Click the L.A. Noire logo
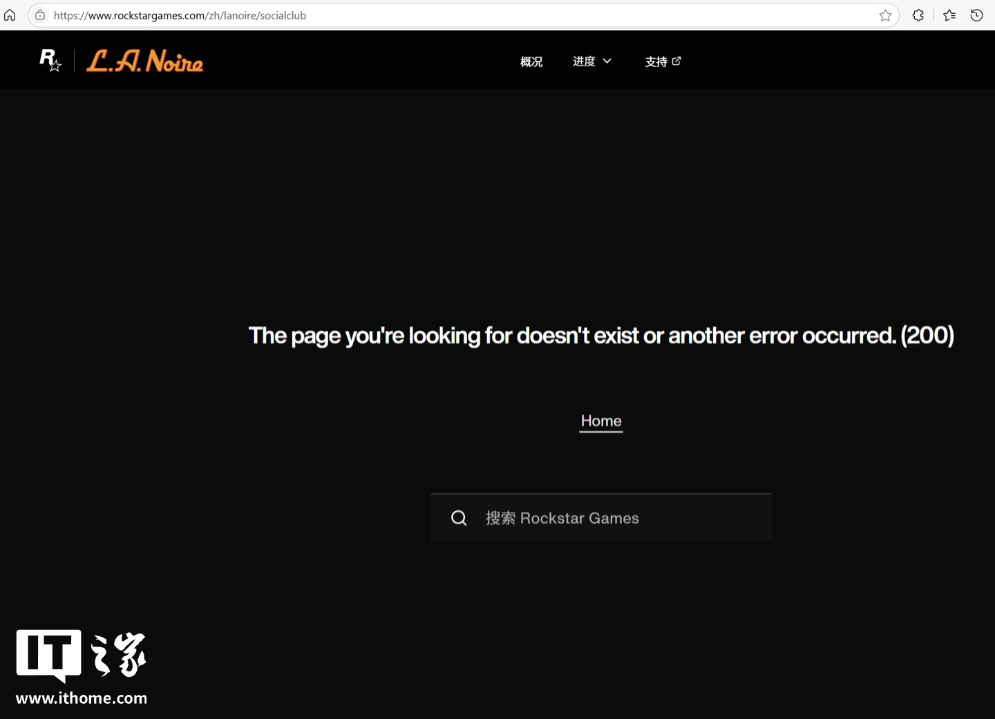This screenshot has height=719, width=995. pyautogui.click(x=145, y=61)
